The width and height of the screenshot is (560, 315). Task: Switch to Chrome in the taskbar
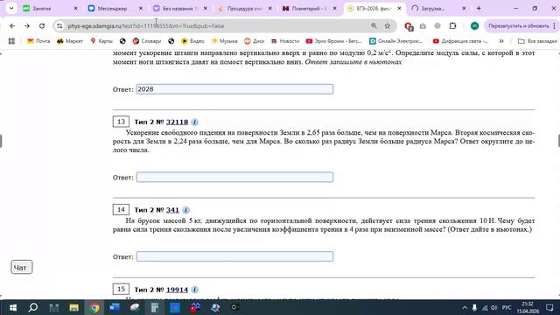pyautogui.click(x=94, y=307)
